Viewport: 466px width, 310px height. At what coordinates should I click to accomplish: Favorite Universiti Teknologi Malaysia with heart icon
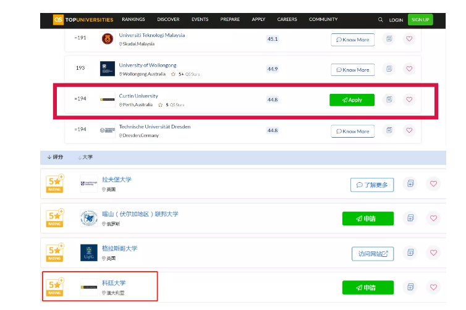pyautogui.click(x=409, y=39)
